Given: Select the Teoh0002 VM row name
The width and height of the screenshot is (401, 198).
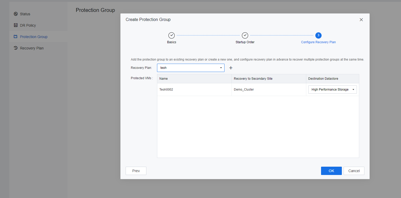Looking at the screenshot, I should click(x=166, y=90).
